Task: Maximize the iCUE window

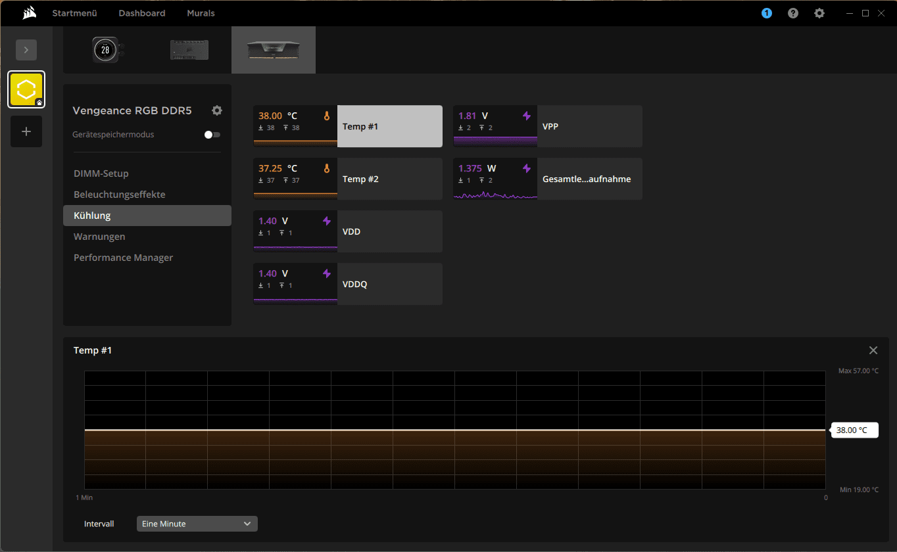Action: pos(865,13)
